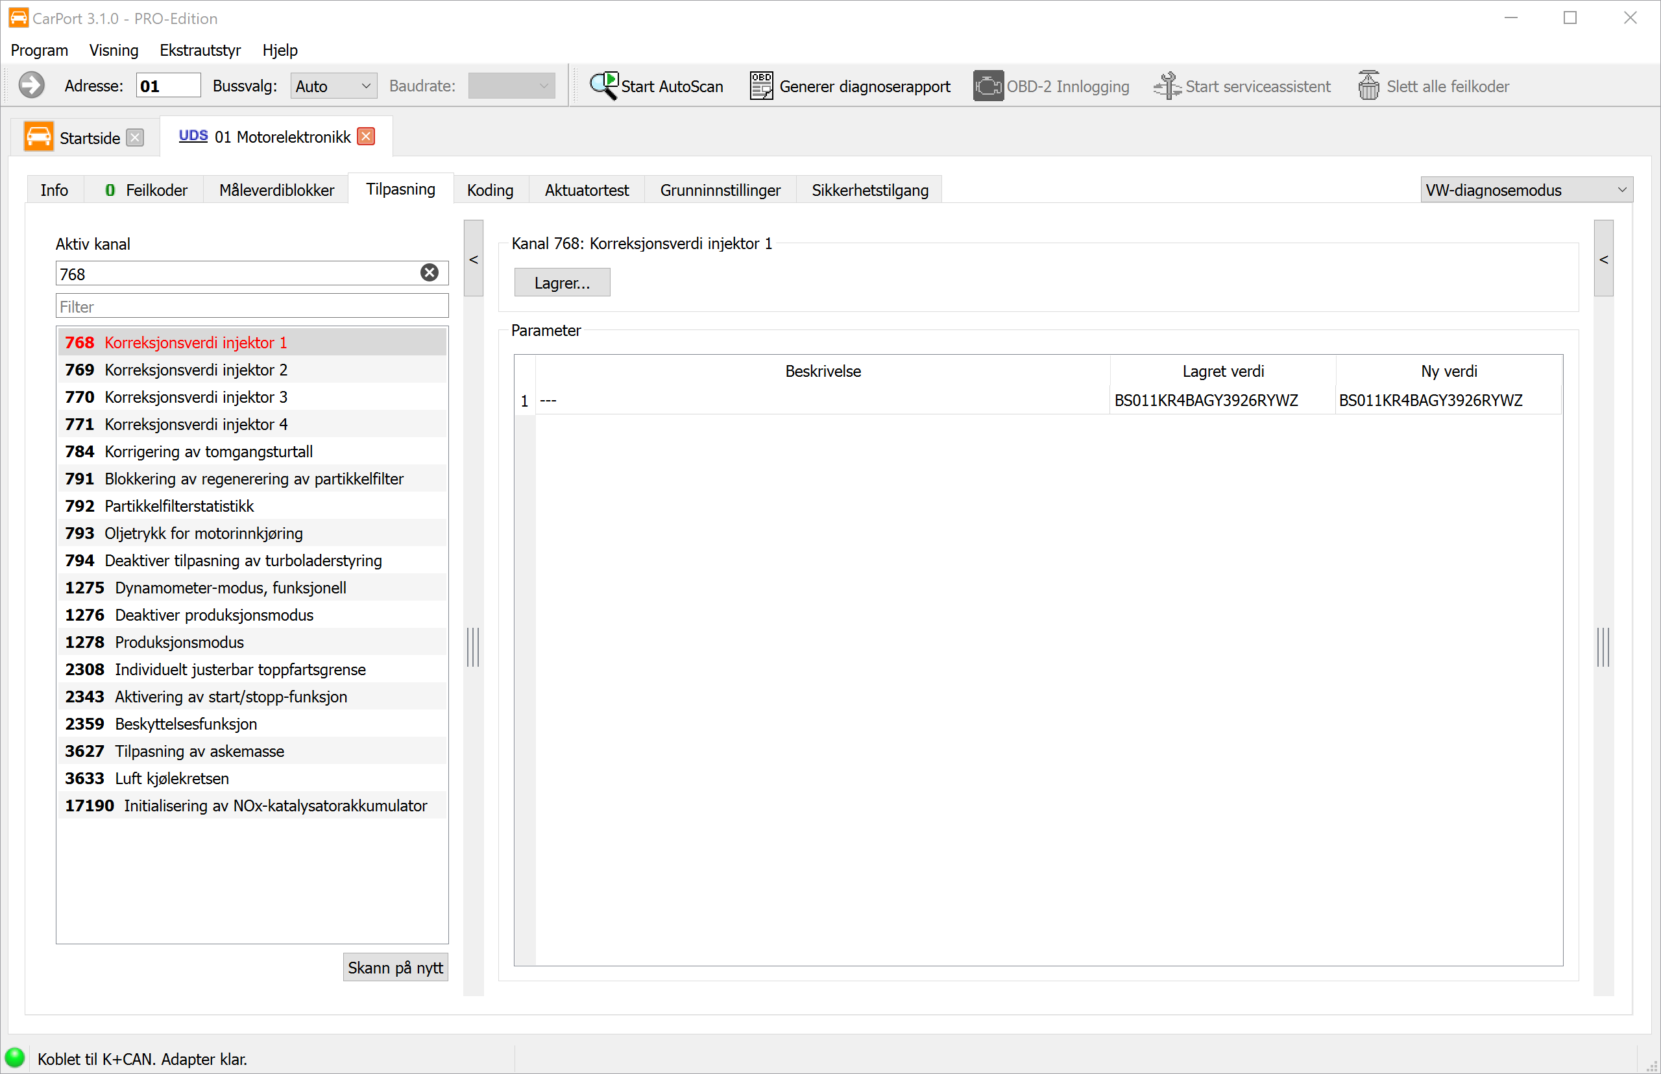Viewport: 1661px width, 1074px height.
Task: Open the Hjelp menu
Action: pyautogui.click(x=280, y=50)
